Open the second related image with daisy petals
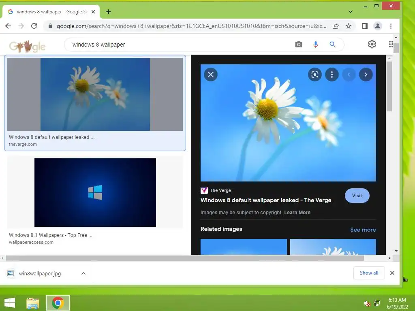415x311 pixels. point(333,247)
